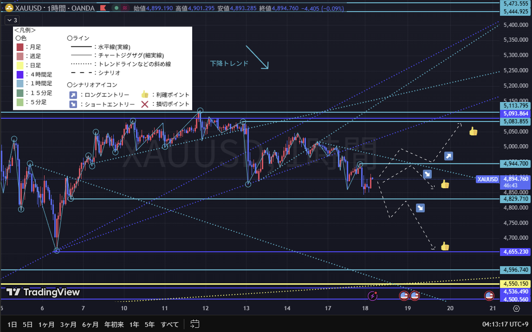Screen dimensions: 532x332
Task: Show all data with すべて range
Action: point(170,324)
